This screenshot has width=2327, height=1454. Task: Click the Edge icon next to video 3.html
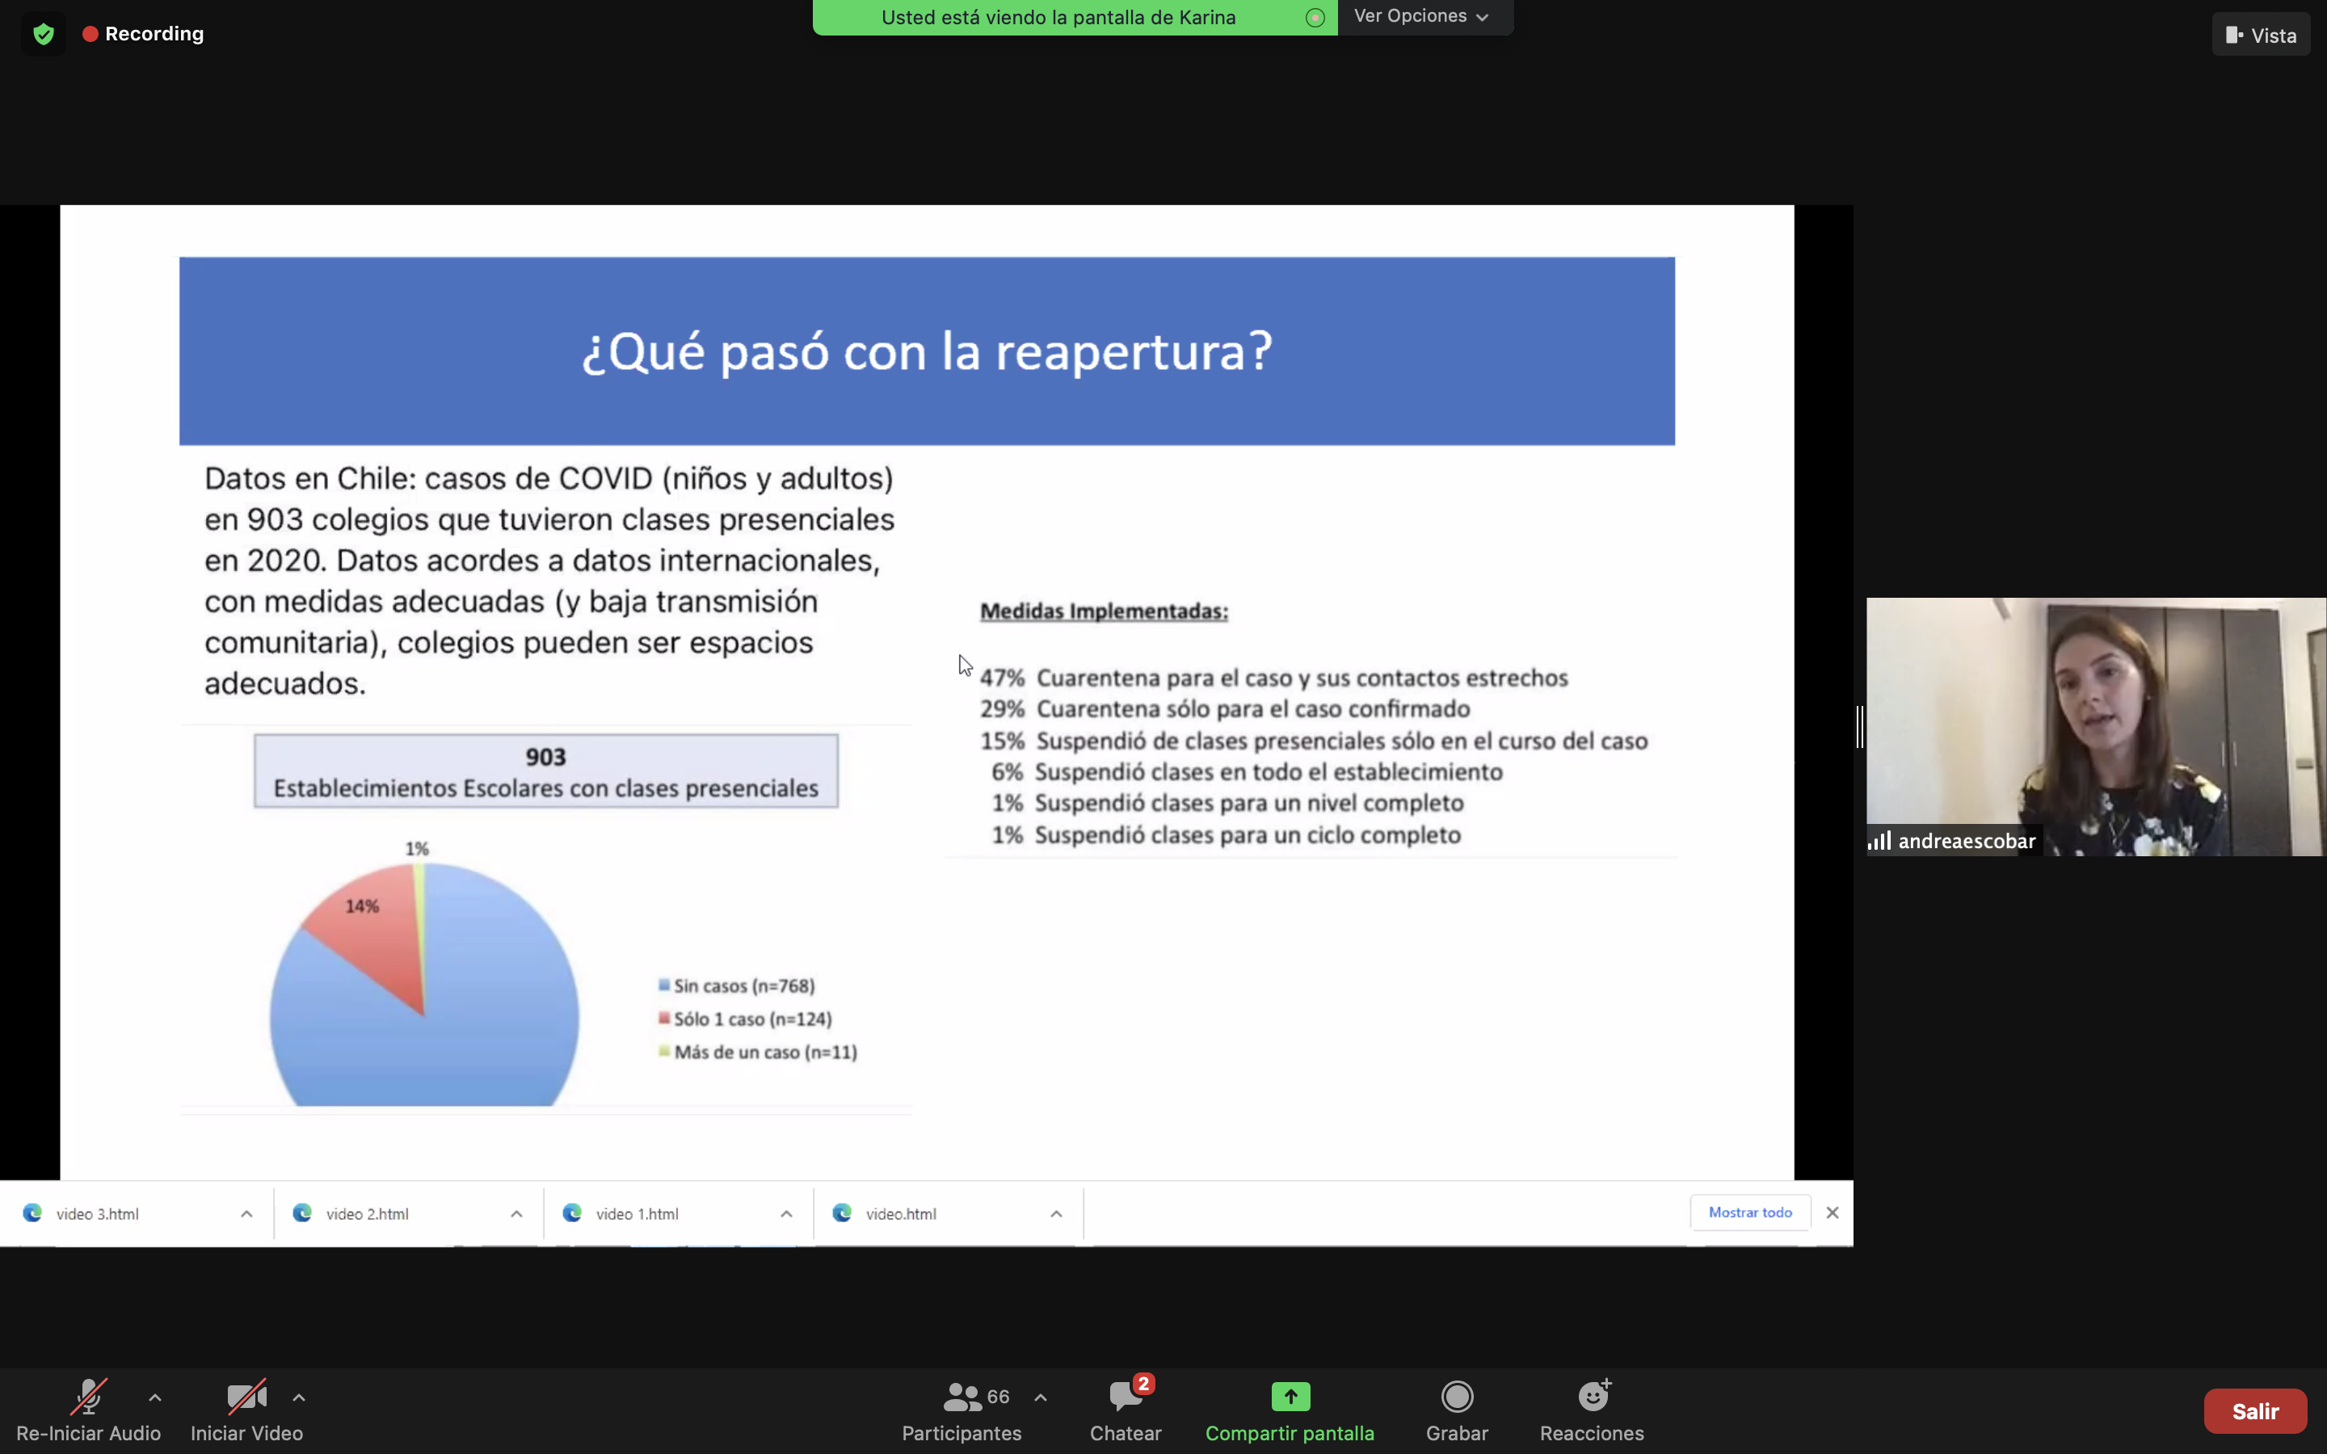coord(32,1212)
